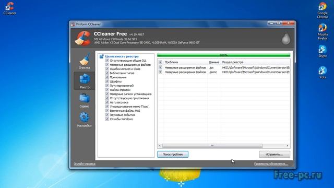Click the left arrow of horizontal scrollbar
Screen dimensions: 334x188
[160, 146]
